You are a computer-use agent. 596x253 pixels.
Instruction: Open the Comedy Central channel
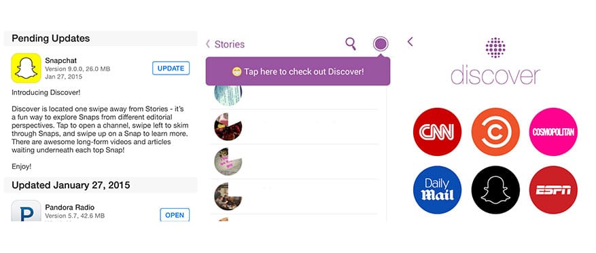495,132
